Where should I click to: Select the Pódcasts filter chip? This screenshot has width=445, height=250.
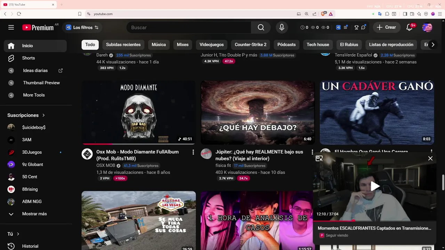[x=286, y=45]
